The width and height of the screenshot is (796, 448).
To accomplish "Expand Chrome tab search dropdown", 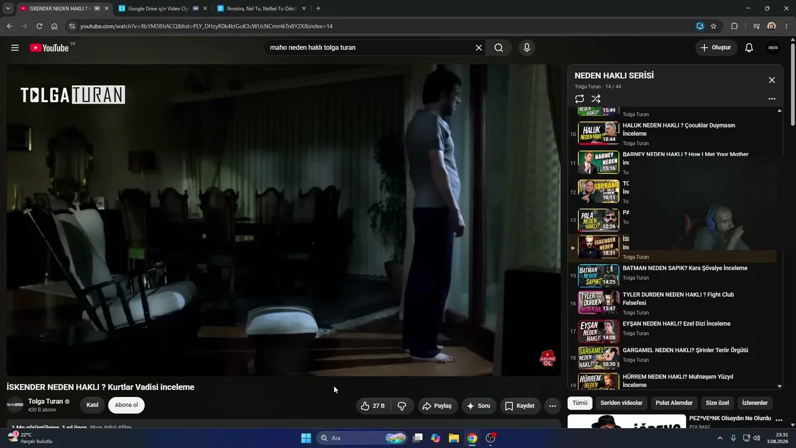I will 8,8.
